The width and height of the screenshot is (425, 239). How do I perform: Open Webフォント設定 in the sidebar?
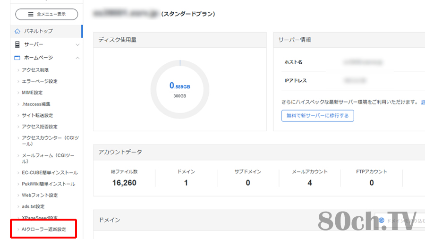coord(40,195)
